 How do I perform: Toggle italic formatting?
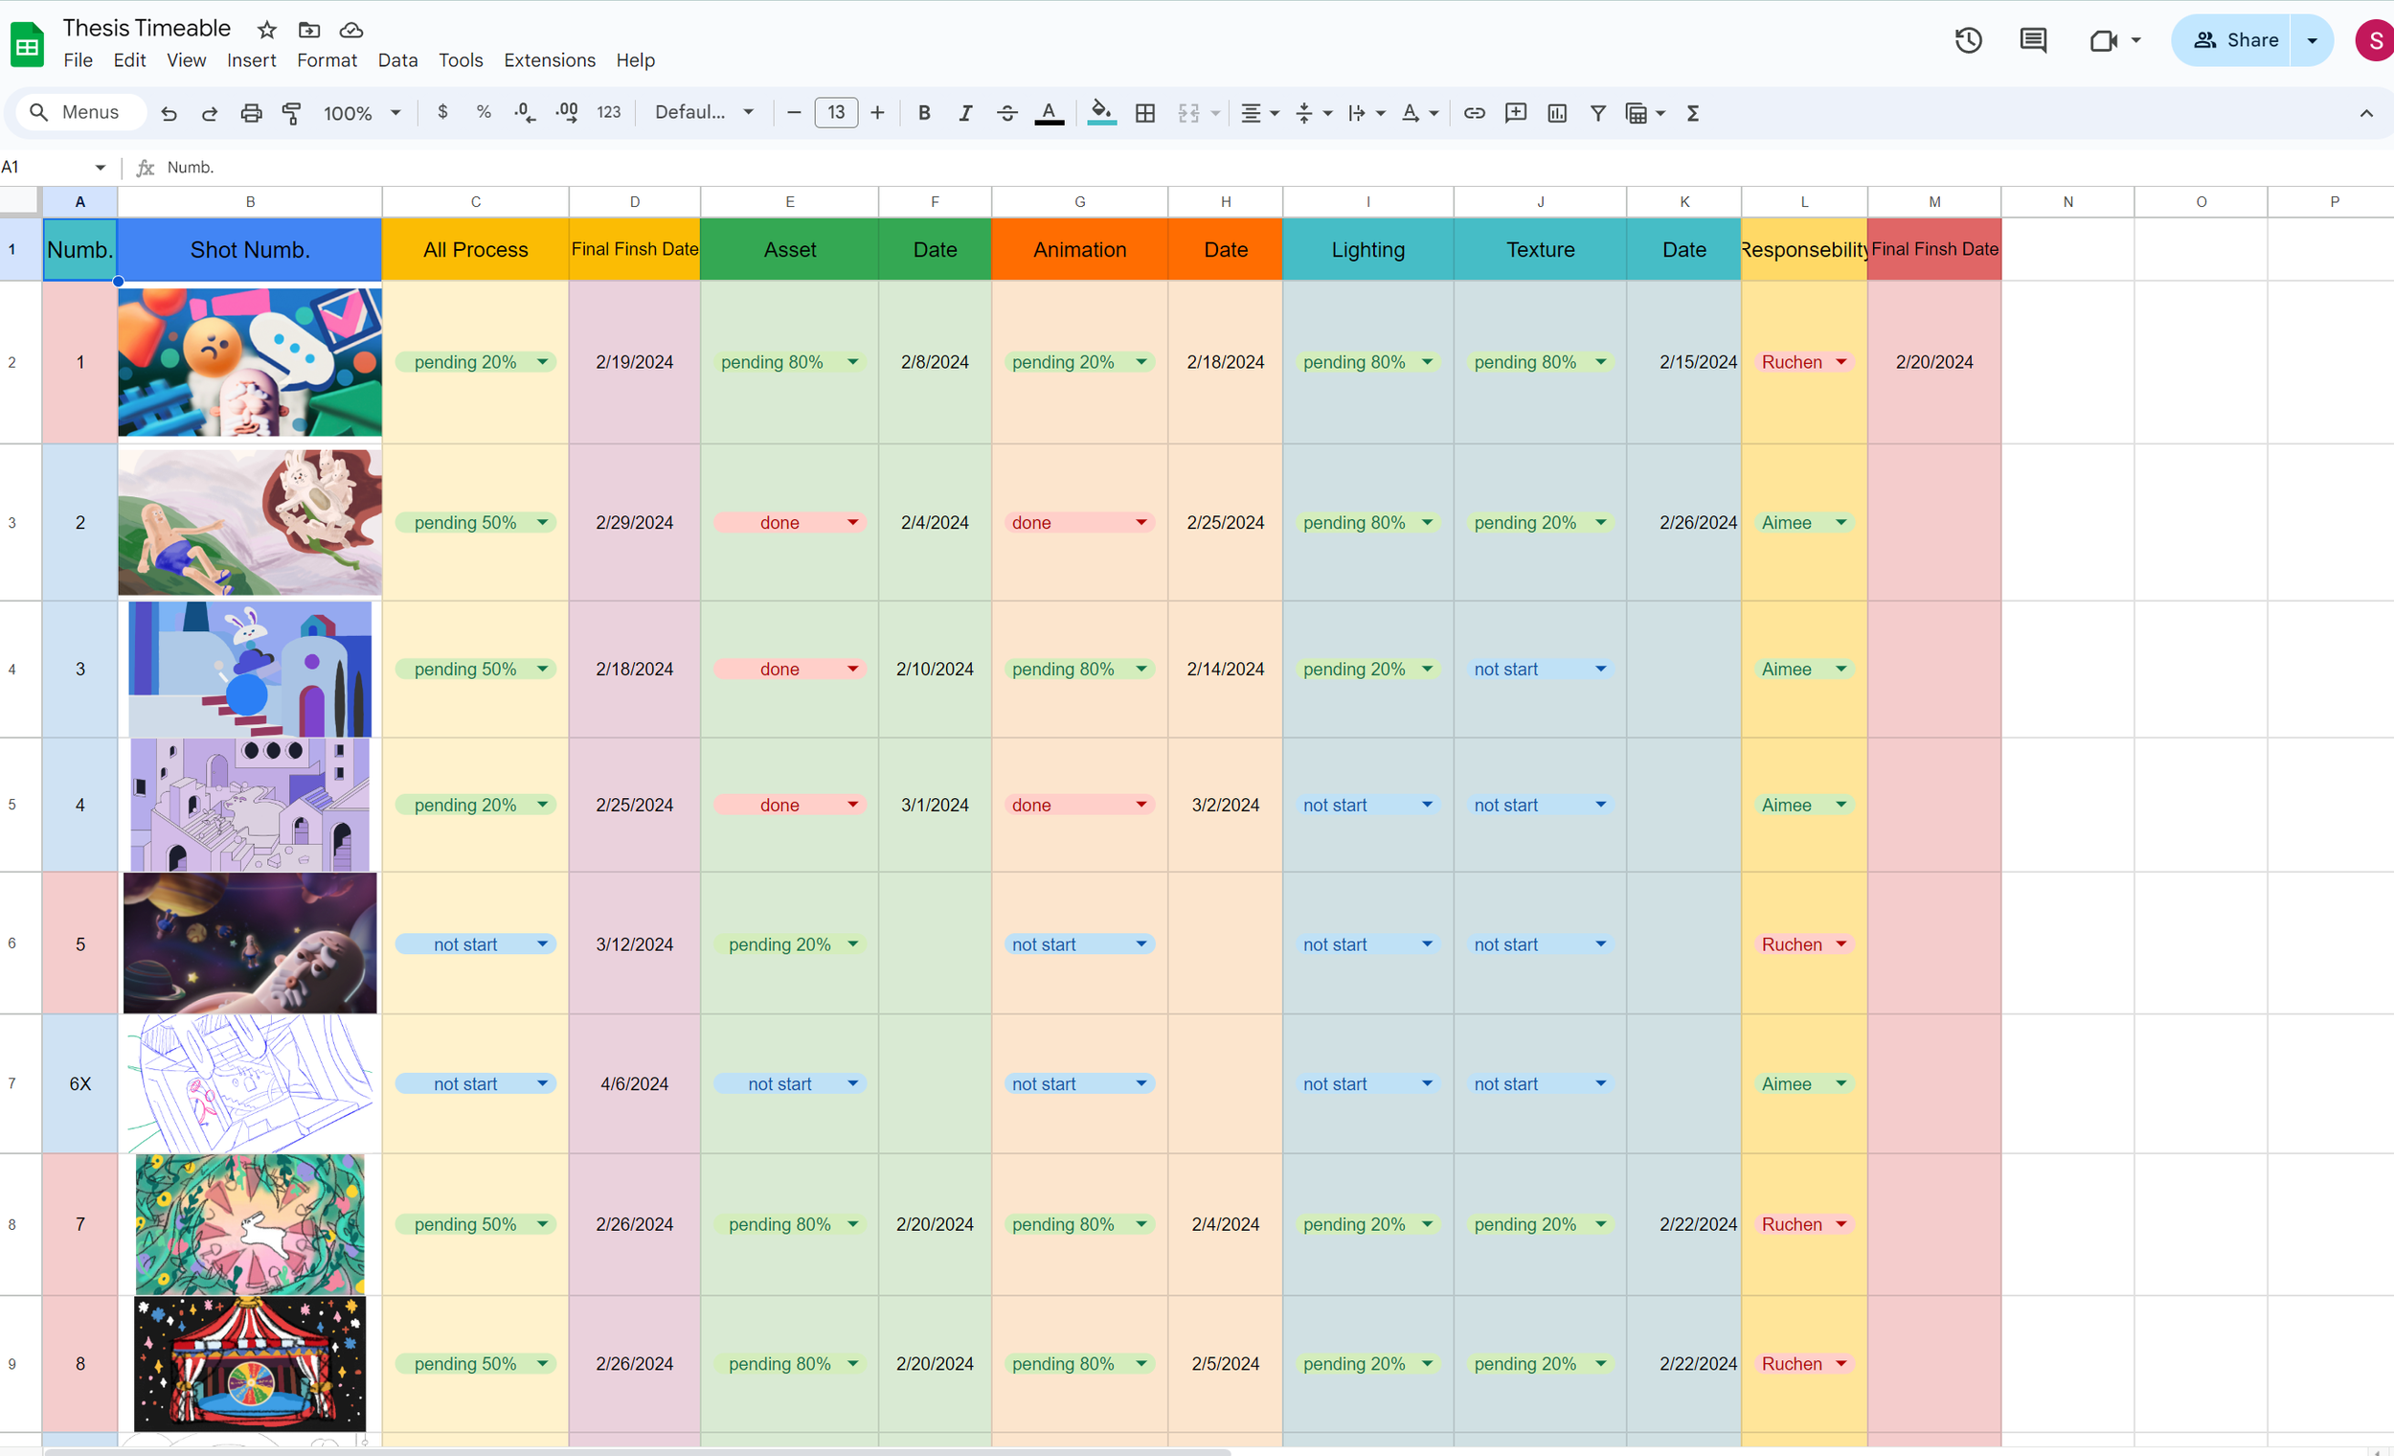[x=965, y=113]
